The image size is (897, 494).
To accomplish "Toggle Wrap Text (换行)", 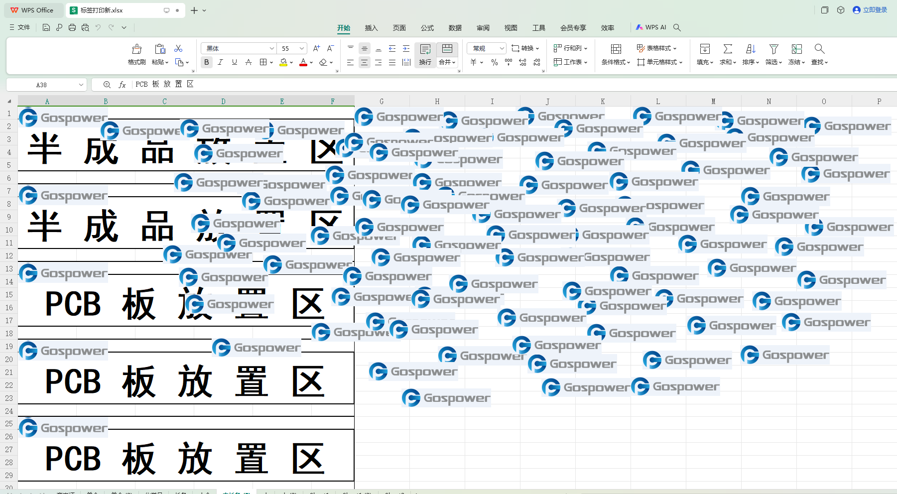I will coord(425,55).
